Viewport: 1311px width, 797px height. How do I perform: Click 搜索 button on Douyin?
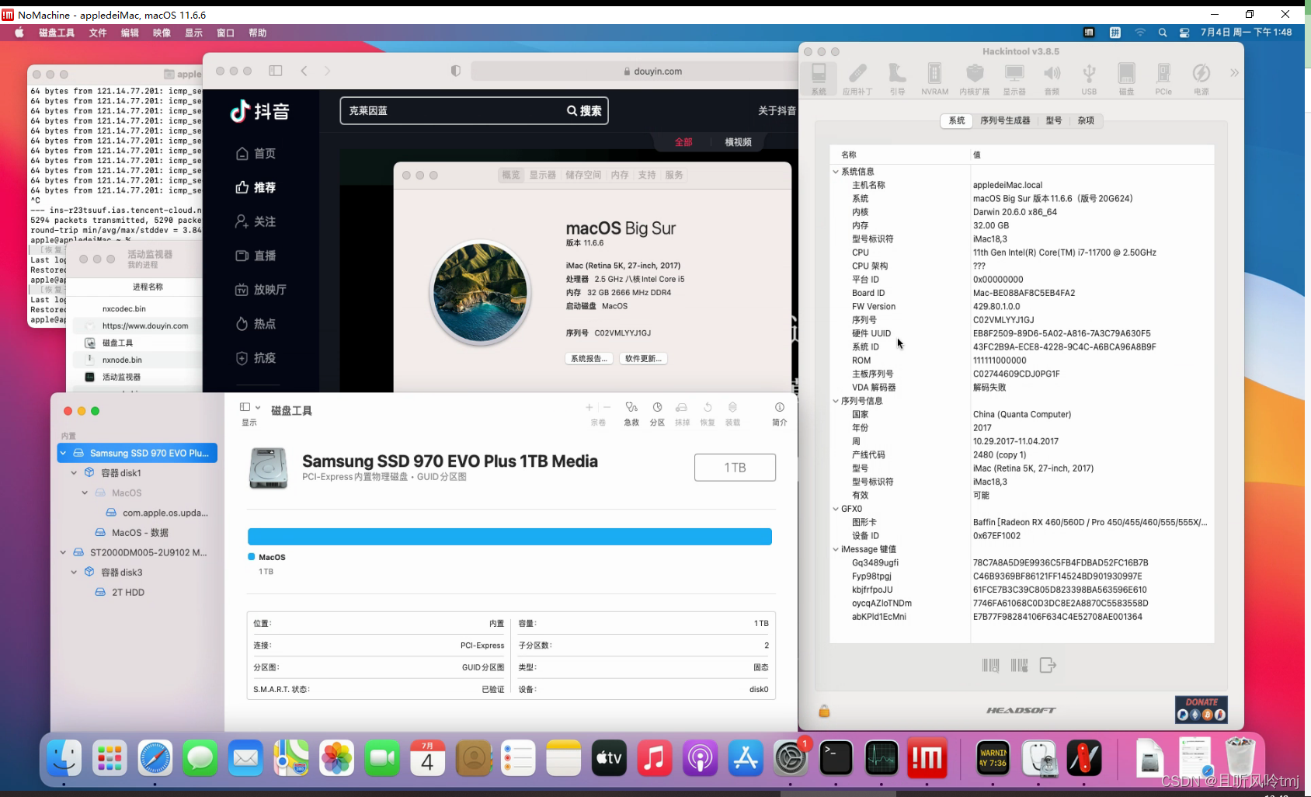point(584,110)
